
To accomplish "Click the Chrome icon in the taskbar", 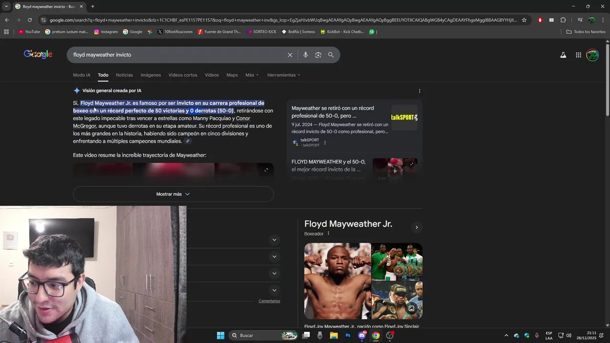I will point(376,335).
